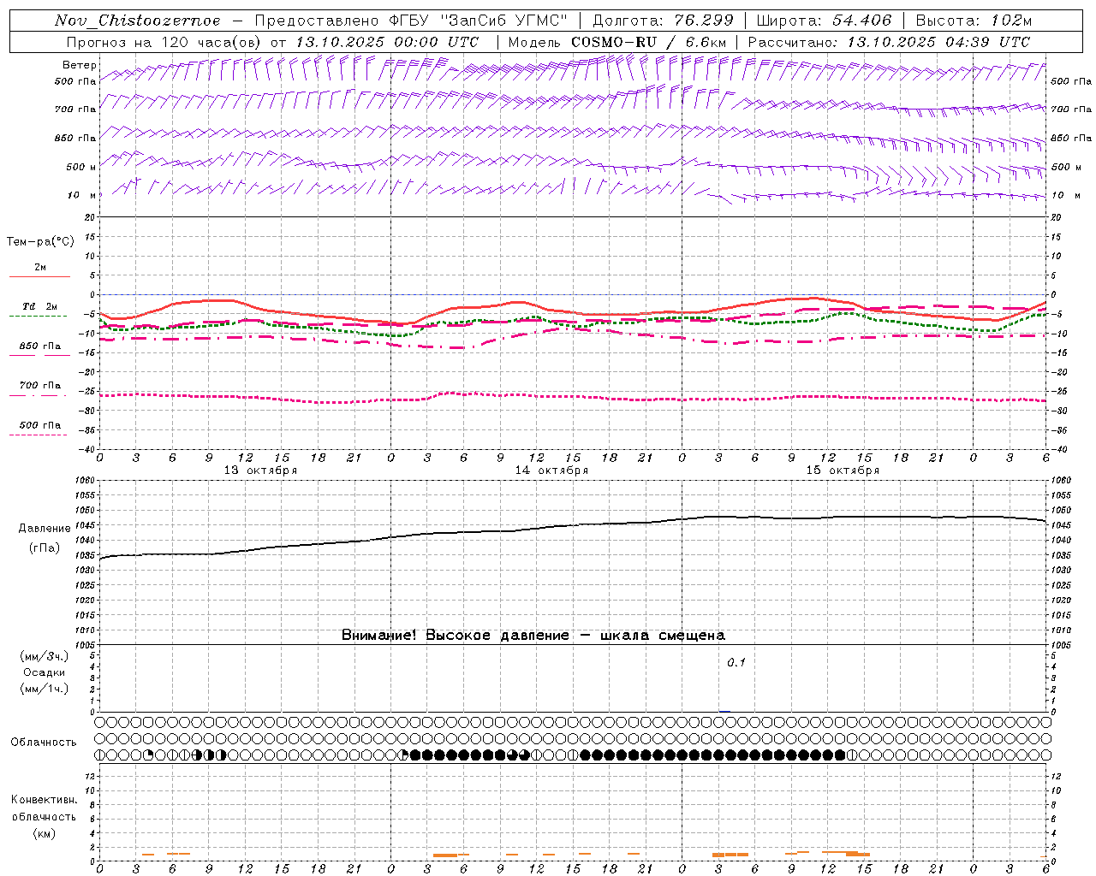Click the 'Td 2м' dew point legend entry
This screenshot has height=876, width=1096.
pyautogui.click(x=40, y=306)
